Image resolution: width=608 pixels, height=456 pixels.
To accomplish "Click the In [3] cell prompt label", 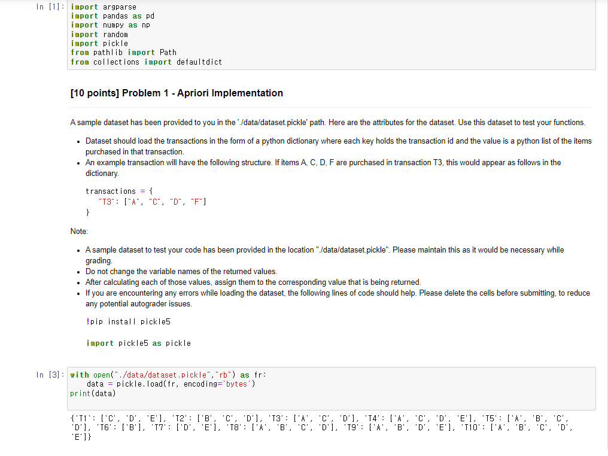I will [x=50, y=375].
